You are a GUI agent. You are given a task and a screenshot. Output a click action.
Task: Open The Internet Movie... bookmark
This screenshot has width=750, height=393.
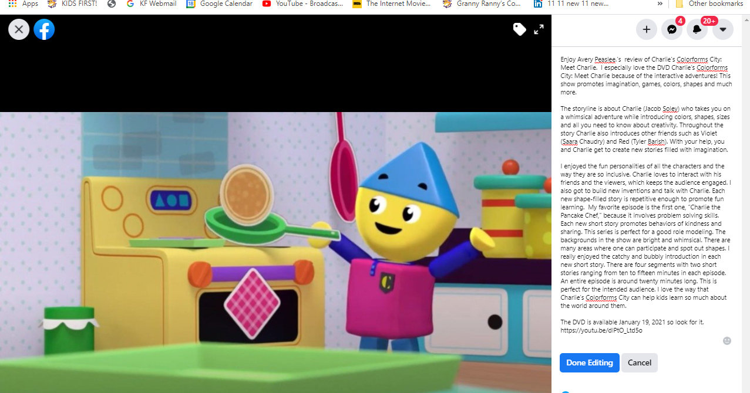pos(393,4)
